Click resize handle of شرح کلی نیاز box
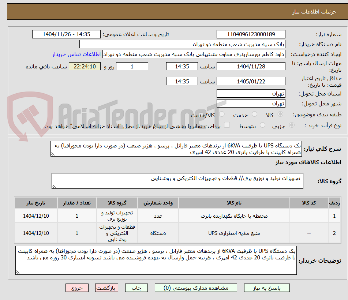348x300 pixels. (x=53, y=154)
